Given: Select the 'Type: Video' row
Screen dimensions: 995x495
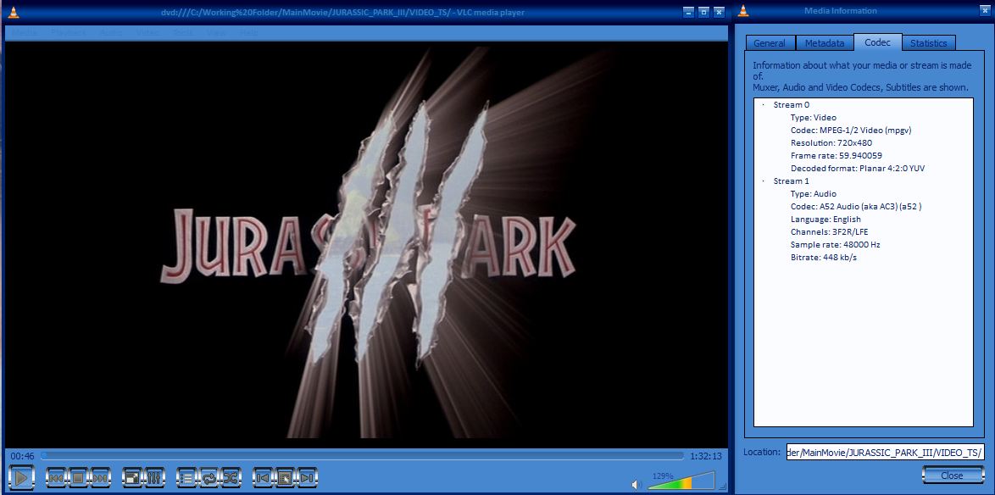Looking at the screenshot, I should (x=814, y=118).
